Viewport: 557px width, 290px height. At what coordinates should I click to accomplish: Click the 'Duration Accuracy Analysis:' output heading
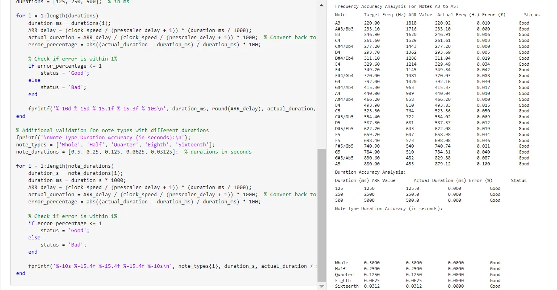(370, 172)
